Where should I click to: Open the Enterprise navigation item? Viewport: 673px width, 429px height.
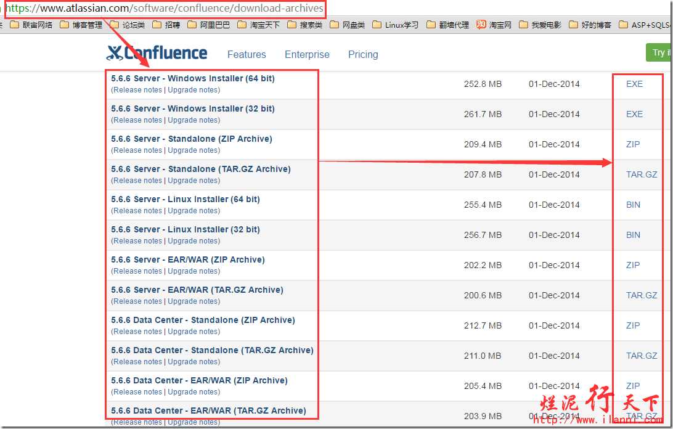pos(307,54)
